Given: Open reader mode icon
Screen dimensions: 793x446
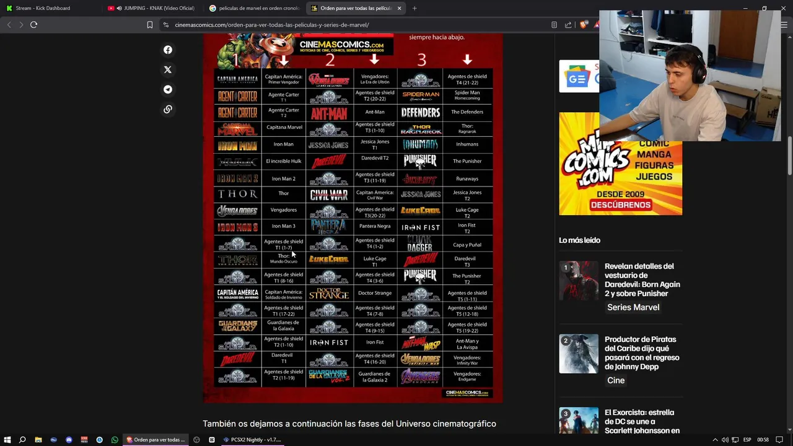Looking at the screenshot, I should tap(554, 25).
